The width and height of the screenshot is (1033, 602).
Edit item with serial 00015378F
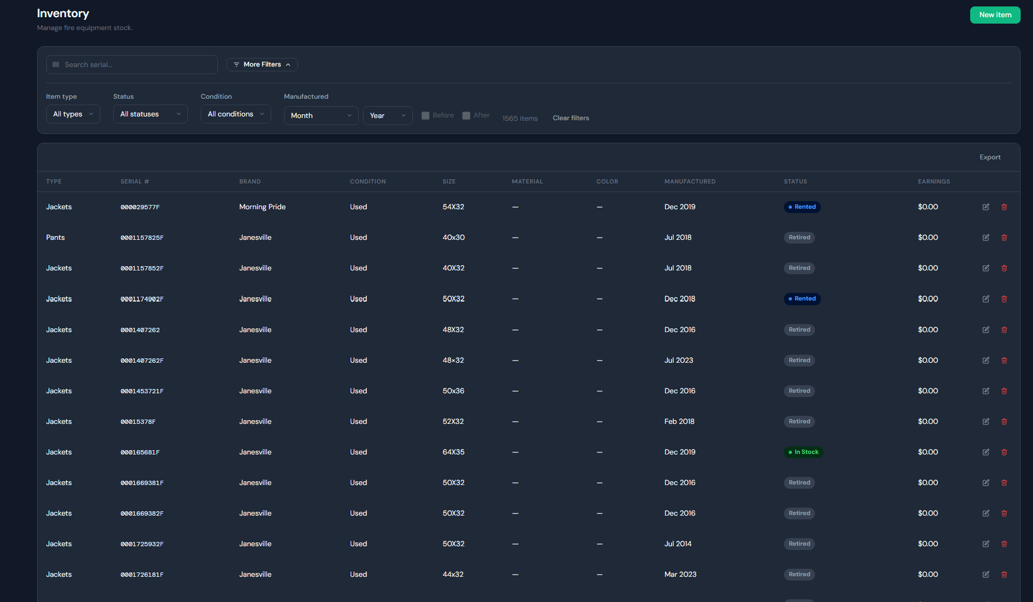[986, 422]
